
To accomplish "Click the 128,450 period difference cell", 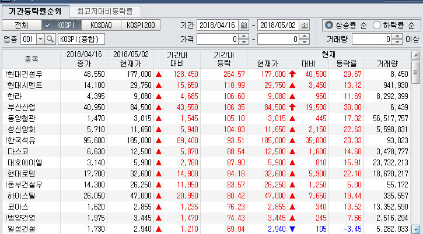I will [x=186, y=74].
